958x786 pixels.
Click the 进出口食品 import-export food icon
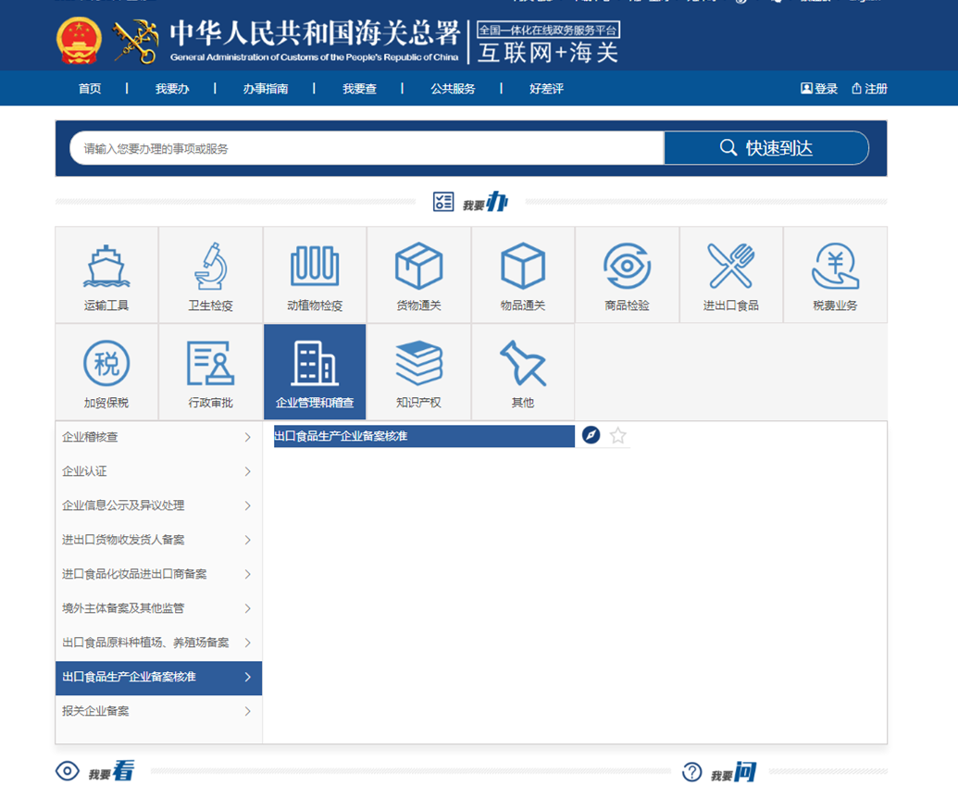pos(732,273)
